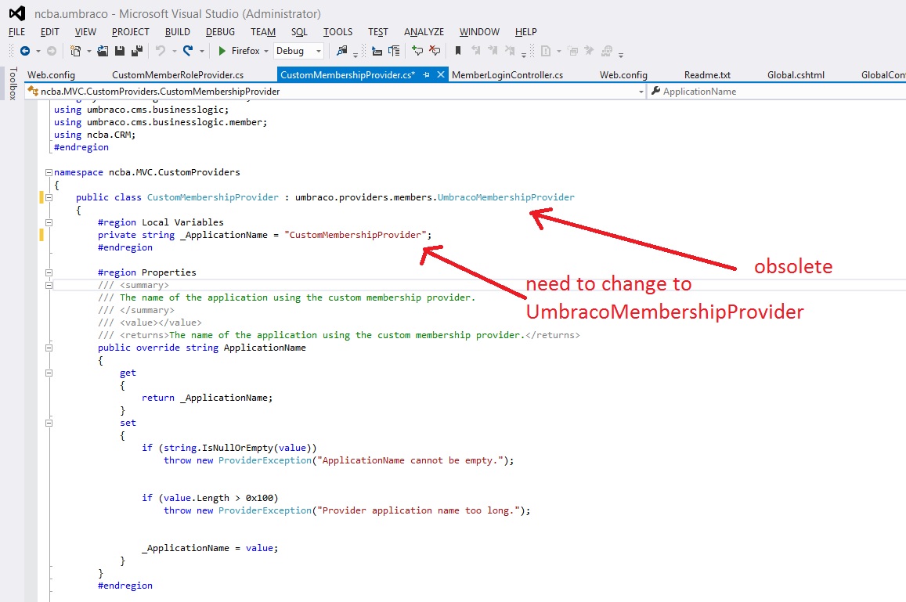Open the BUILD menu
The width and height of the screenshot is (906, 602).
pyautogui.click(x=178, y=32)
